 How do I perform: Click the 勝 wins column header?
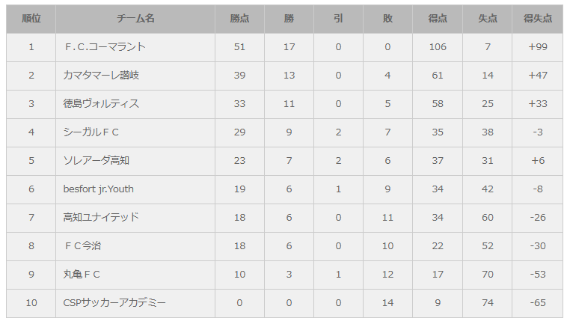pyautogui.click(x=289, y=19)
